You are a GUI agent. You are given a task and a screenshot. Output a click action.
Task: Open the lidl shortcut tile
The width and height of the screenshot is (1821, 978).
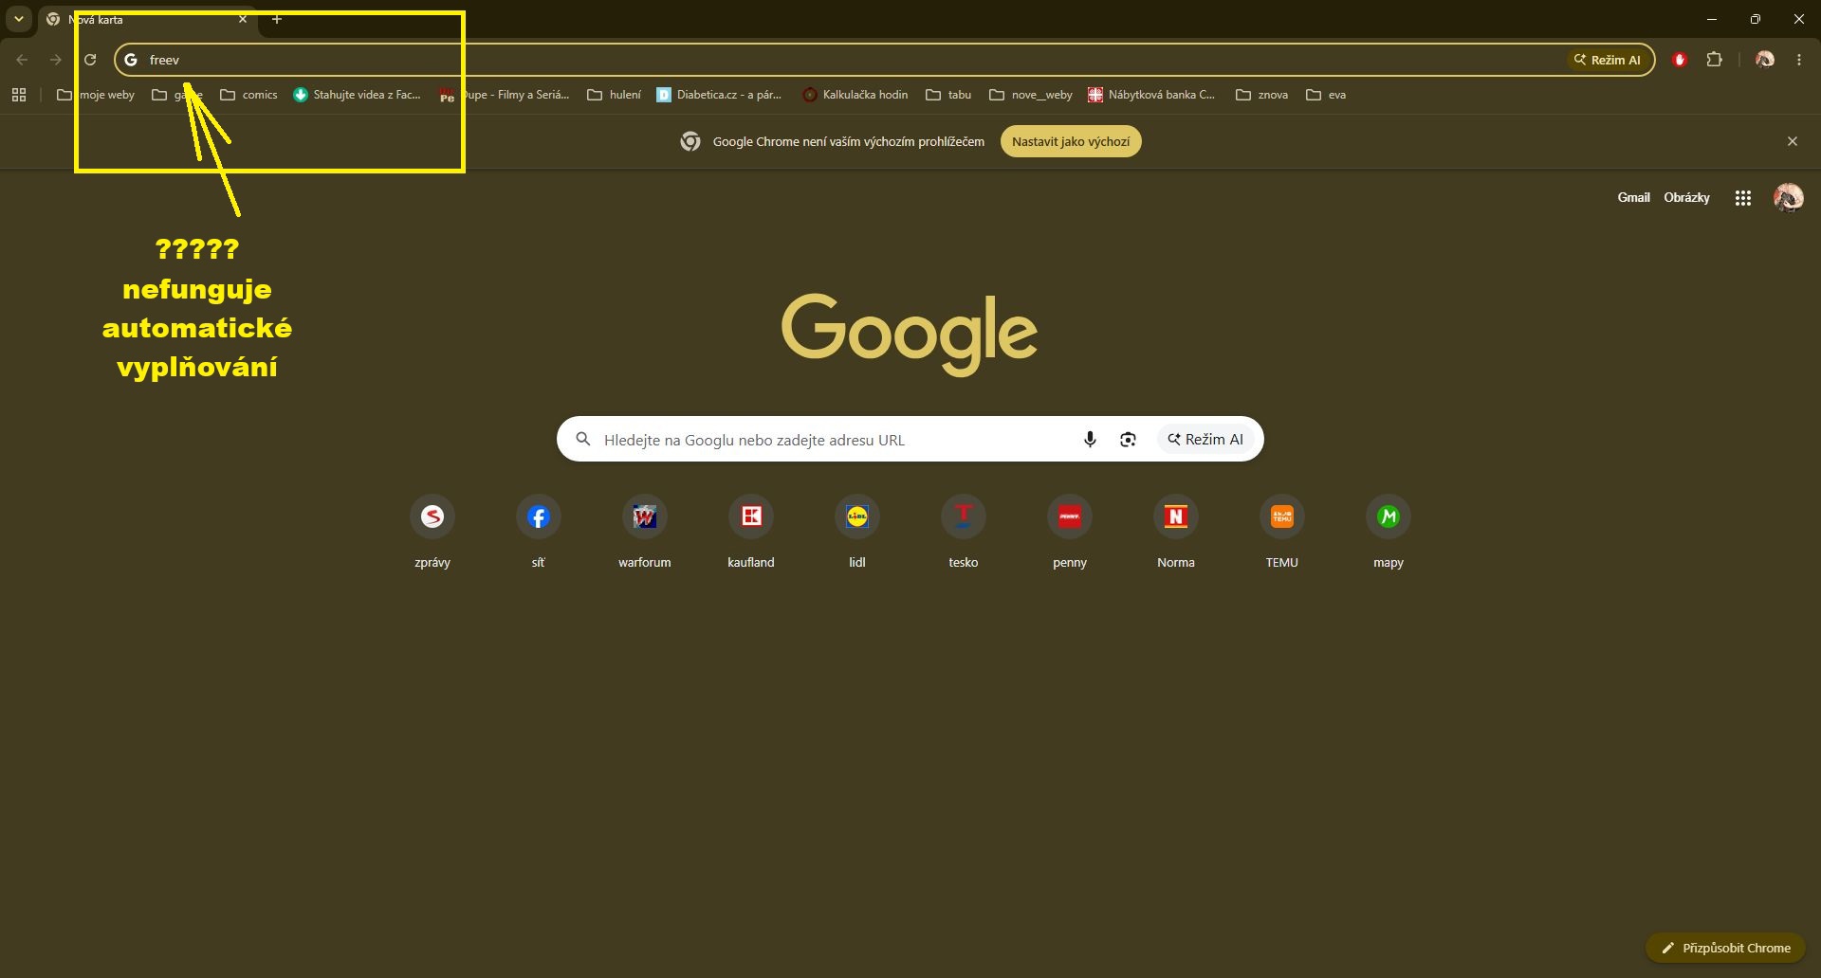(857, 532)
